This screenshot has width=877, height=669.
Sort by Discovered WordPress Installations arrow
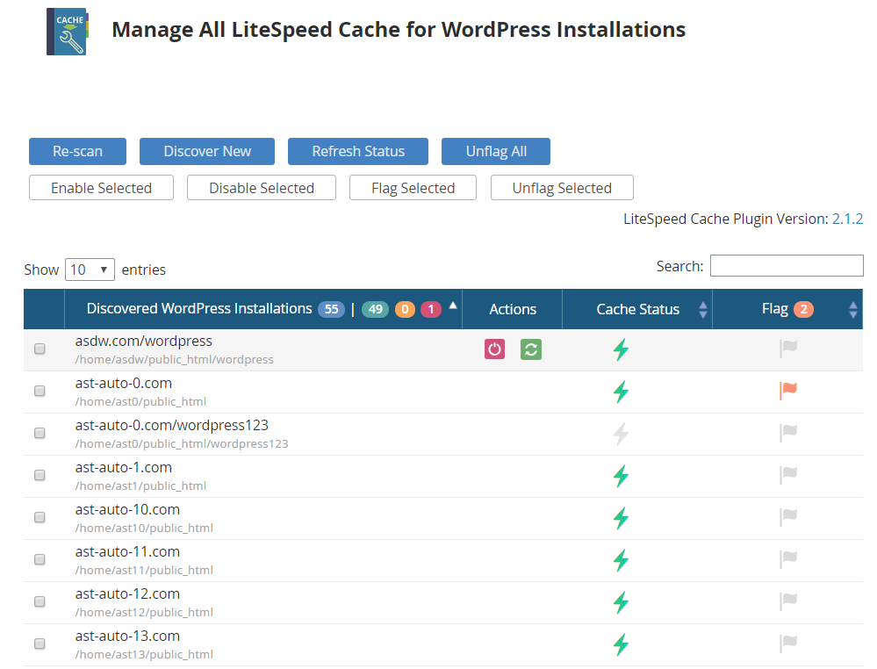point(453,306)
